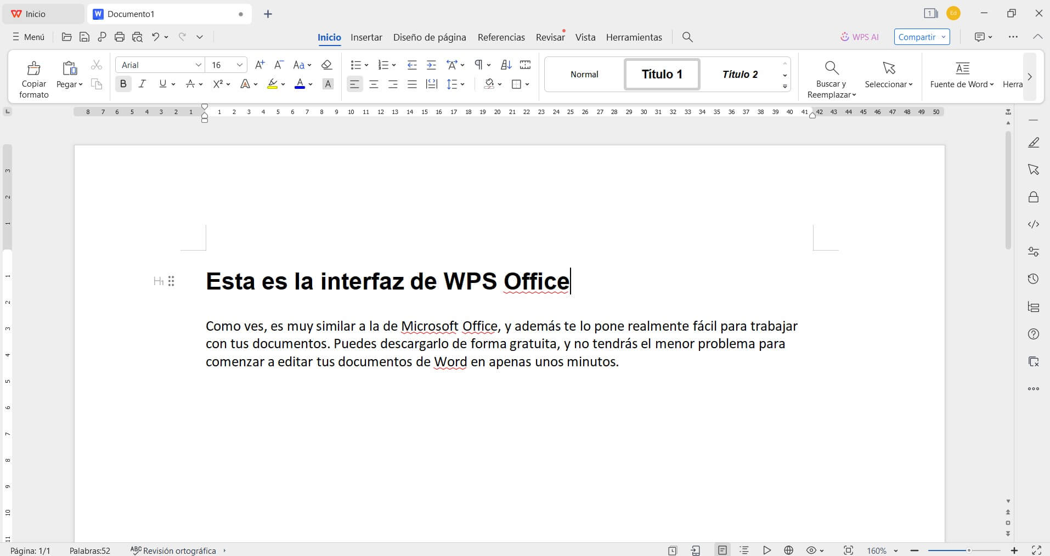The height and width of the screenshot is (556, 1050).
Task: Enable justified text alignment
Action: 412,84
